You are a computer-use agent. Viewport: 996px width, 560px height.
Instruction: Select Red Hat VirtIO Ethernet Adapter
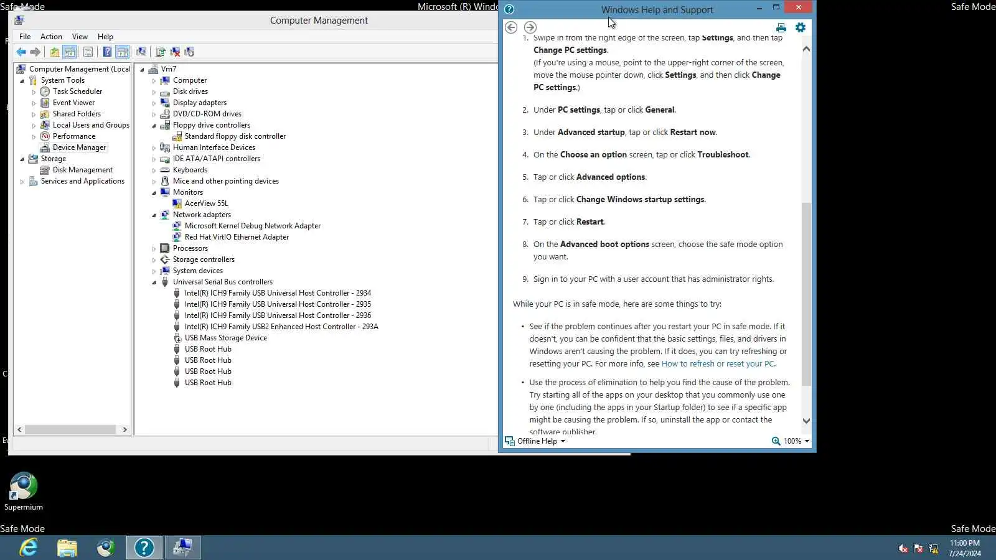pos(237,237)
